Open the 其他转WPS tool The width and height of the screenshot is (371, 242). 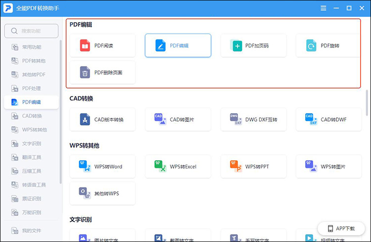pos(102,193)
